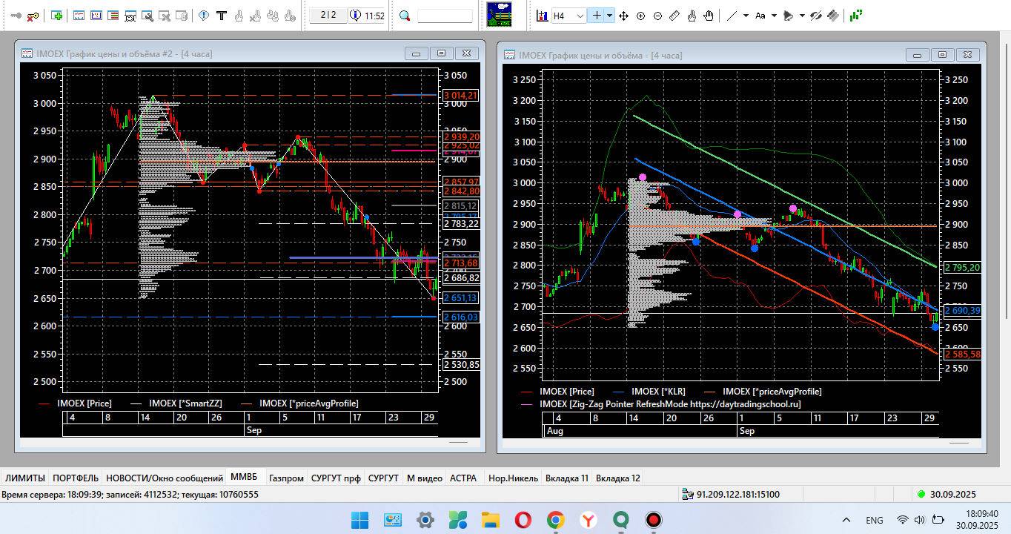Open the H4 timeframe dropdown
The image size is (1011, 534).
click(569, 16)
